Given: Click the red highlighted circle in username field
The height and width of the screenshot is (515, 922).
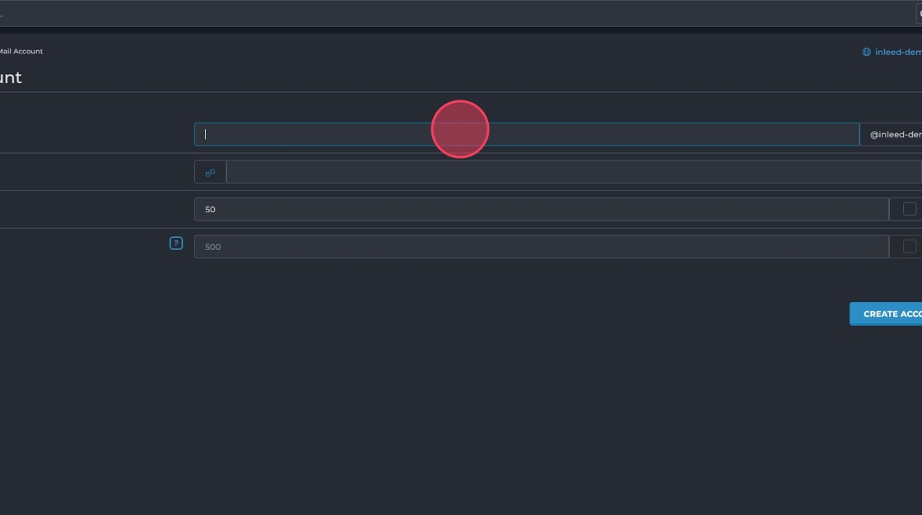Looking at the screenshot, I should click(x=460, y=129).
